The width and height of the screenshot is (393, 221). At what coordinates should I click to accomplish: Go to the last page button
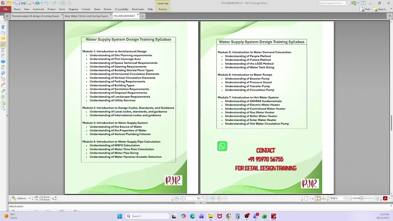click(212, 198)
